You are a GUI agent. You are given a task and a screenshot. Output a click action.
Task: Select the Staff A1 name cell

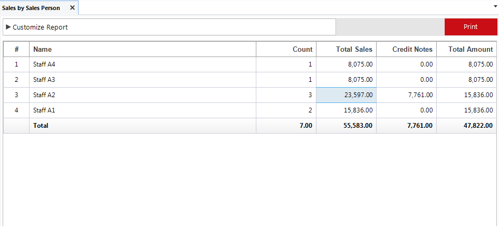pyautogui.click(x=142, y=110)
